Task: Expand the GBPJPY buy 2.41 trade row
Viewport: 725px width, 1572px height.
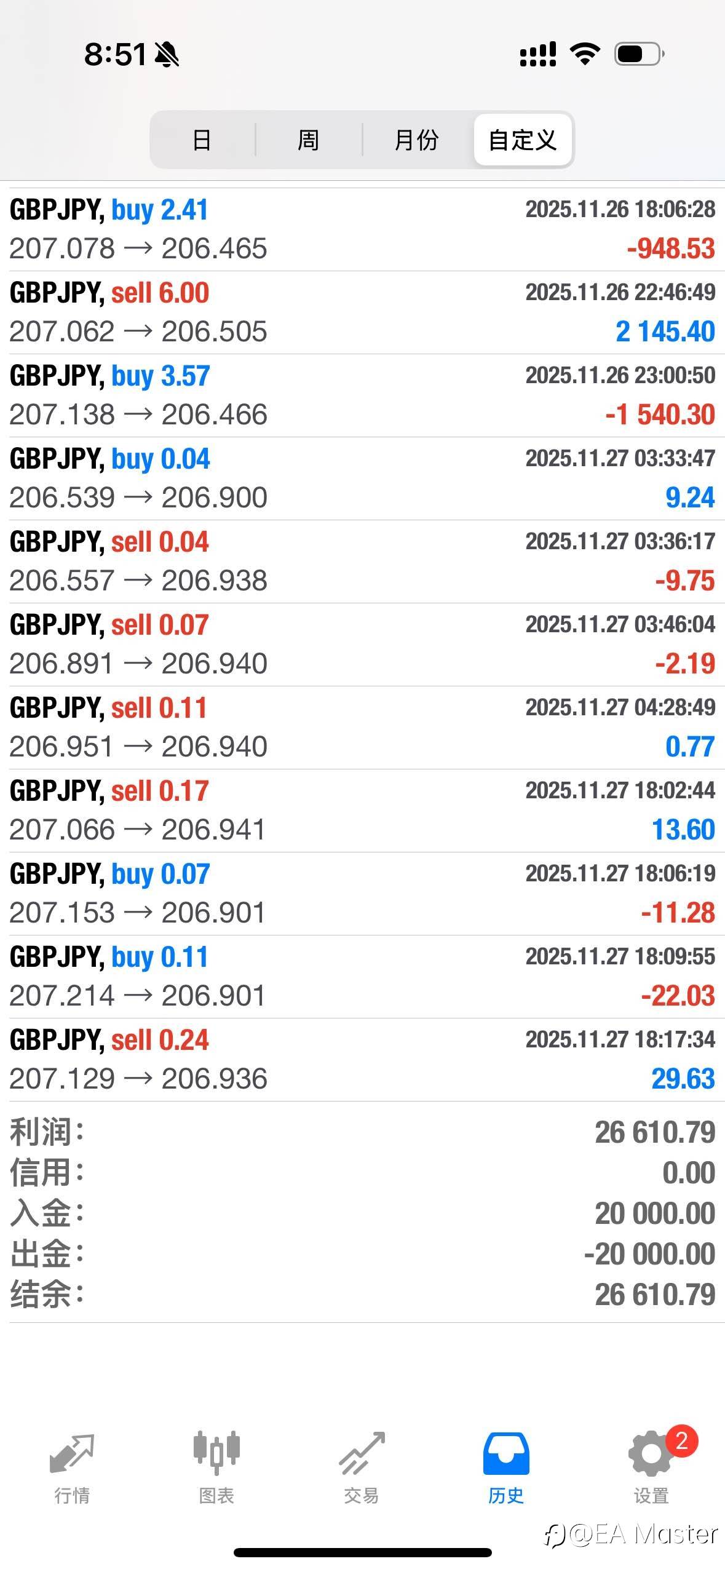Action: coord(362,229)
